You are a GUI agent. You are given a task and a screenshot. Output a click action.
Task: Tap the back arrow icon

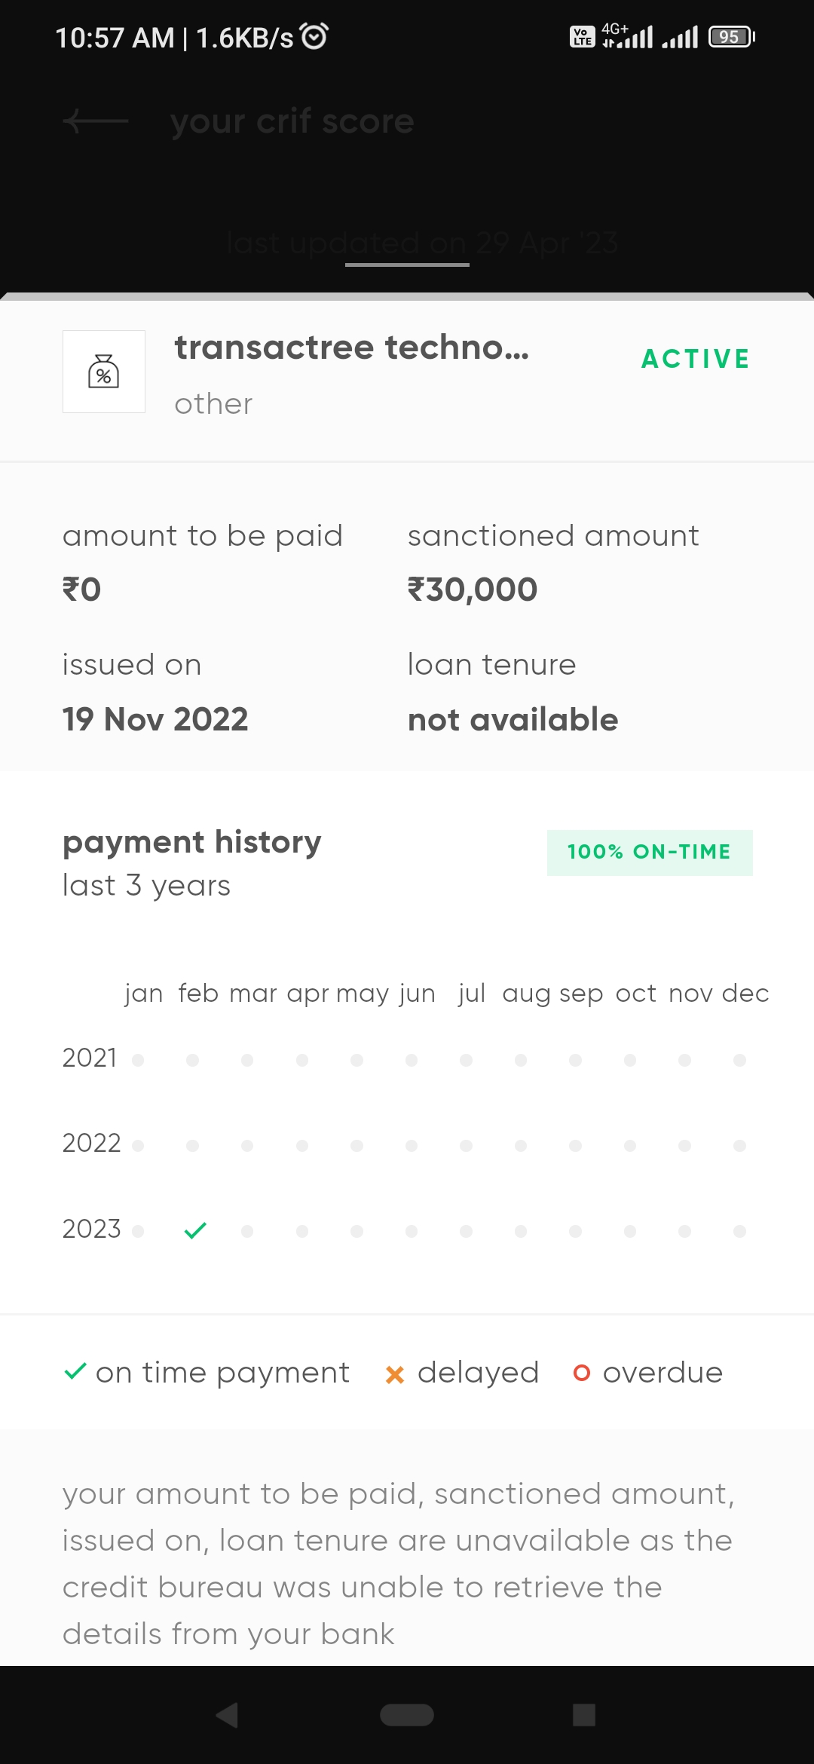[x=96, y=121]
